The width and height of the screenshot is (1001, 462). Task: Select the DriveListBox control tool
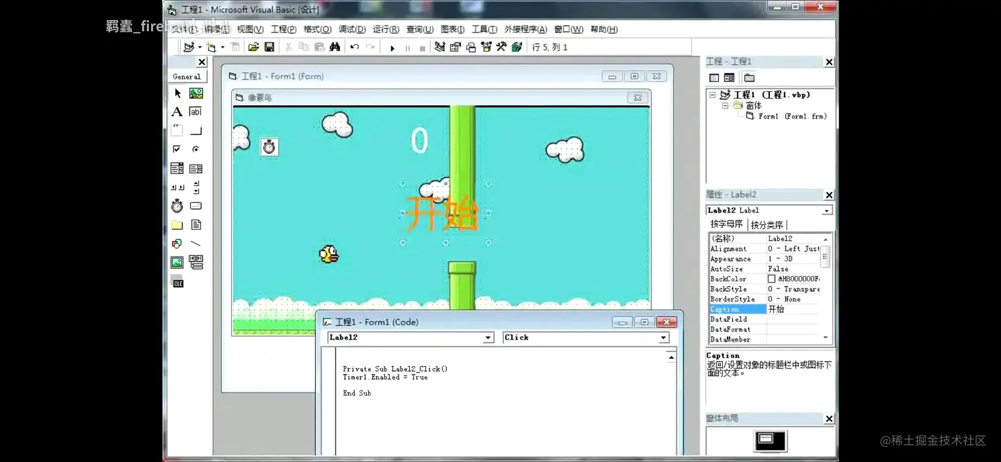[x=196, y=207]
